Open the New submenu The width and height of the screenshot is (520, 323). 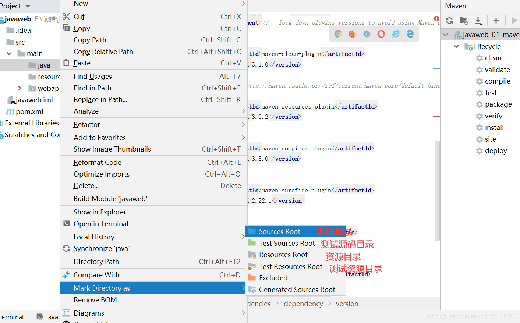153,4
